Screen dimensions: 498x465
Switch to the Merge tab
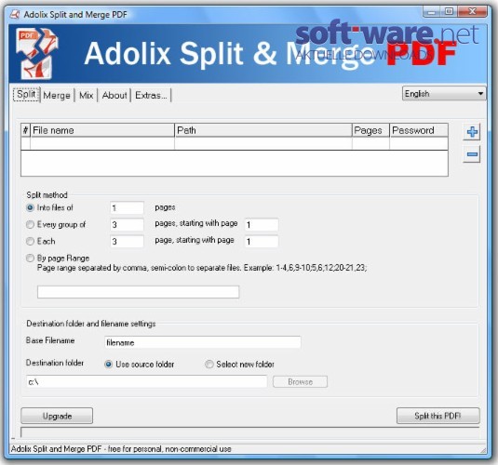coord(57,95)
